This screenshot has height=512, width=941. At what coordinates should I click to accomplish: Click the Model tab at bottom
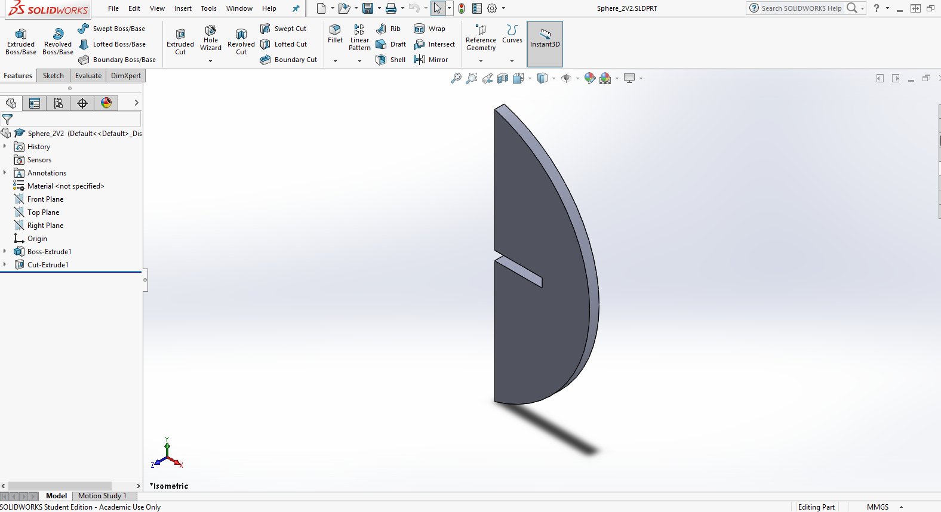(56, 496)
